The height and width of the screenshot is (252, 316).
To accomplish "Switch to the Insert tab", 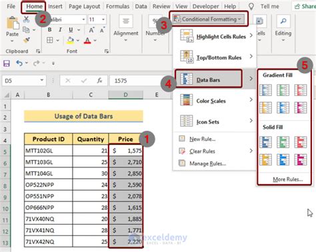I will (55, 7).
